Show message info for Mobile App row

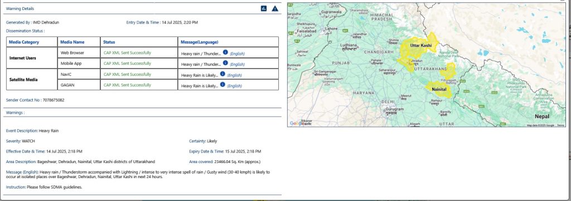click(x=225, y=63)
